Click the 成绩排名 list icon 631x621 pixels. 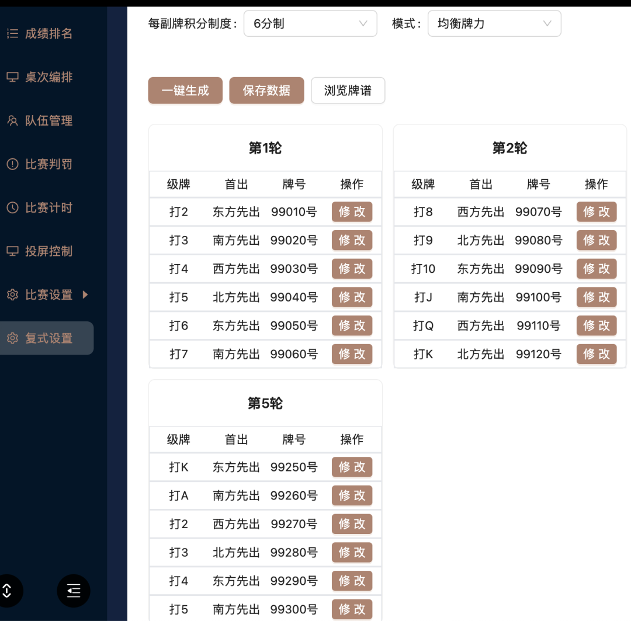12,33
